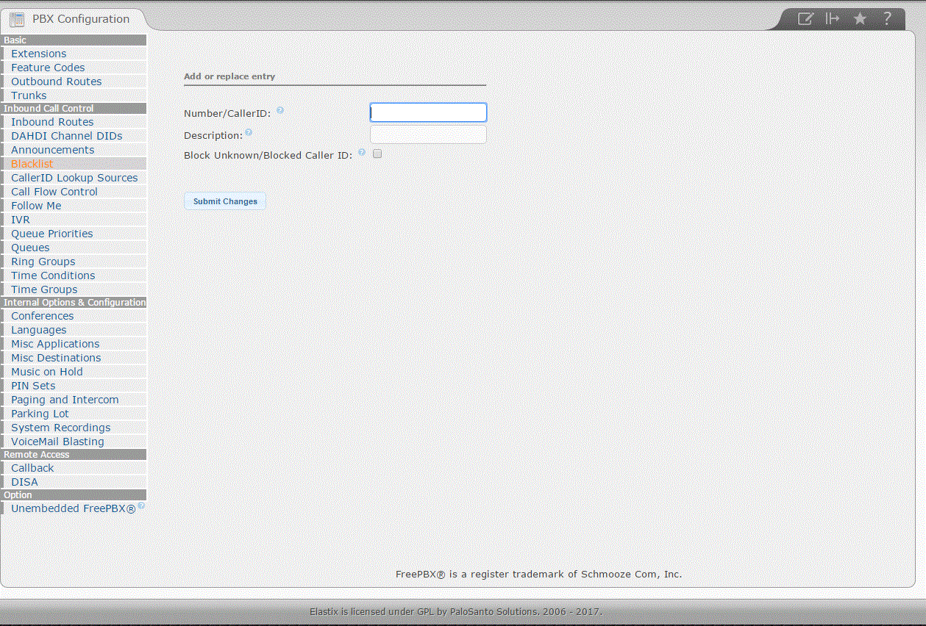Open Time Conditions
This screenshot has height=626, width=926.
tap(53, 276)
